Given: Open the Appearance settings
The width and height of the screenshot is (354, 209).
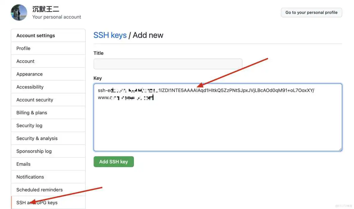Looking at the screenshot, I should (29, 74).
